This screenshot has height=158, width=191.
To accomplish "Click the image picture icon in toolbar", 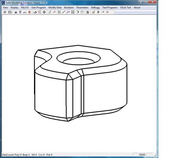I will pos(10,12).
